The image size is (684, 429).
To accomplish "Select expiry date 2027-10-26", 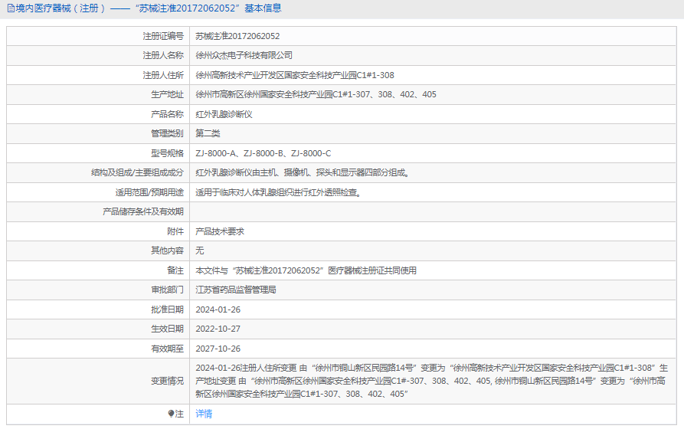I will click(x=218, y=349).
